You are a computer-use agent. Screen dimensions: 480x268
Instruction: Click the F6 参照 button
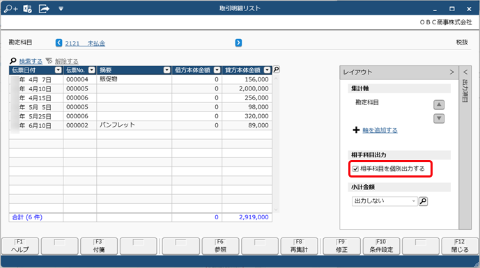[220, 246]
